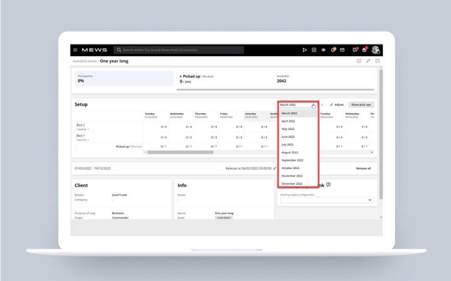Click the notification bell icon
This screenshot has height=281, width=451.
coord(332,50)
